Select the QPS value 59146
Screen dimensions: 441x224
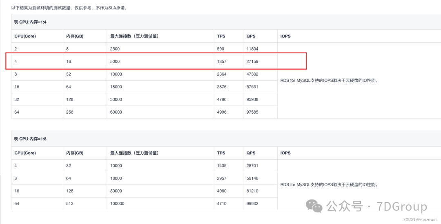click(252, 178)
